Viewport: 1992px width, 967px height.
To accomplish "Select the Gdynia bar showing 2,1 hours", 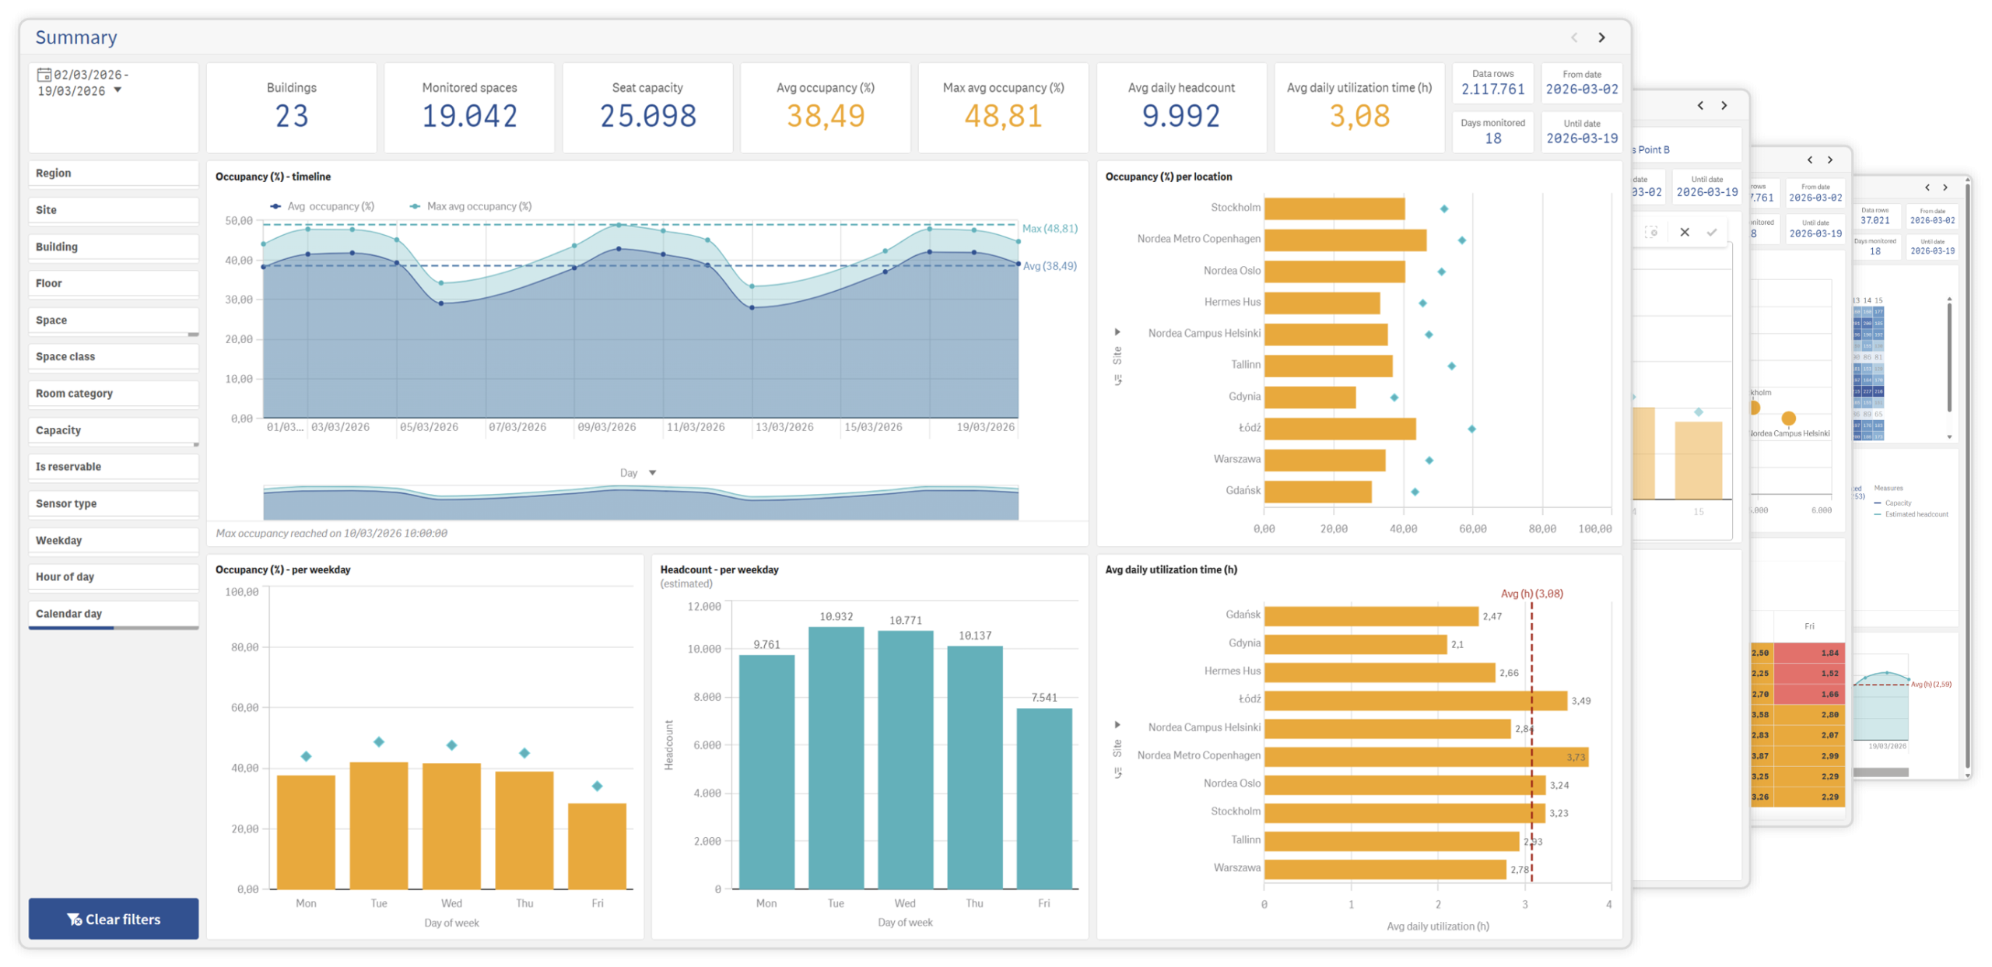I will click(x=1355, y=644).
